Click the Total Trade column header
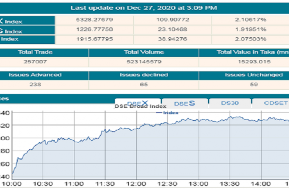 [35, 52]
